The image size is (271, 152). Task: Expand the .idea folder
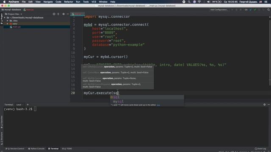(x=8, y=21)
